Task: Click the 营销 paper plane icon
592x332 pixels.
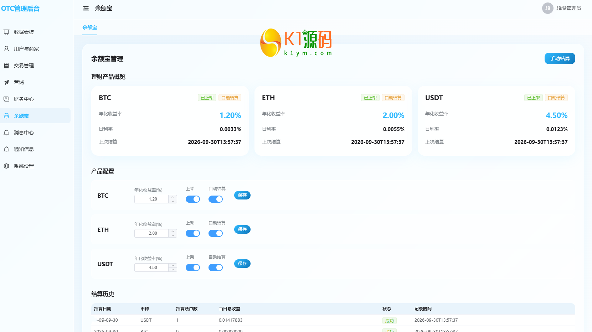Action: click(x=6, y=82)
